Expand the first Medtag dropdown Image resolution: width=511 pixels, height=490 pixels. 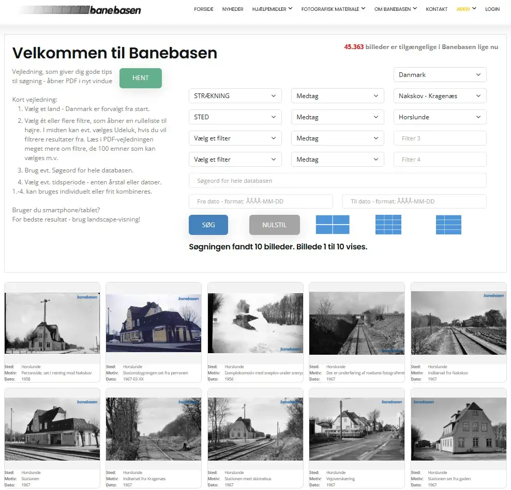pos(337,96)
